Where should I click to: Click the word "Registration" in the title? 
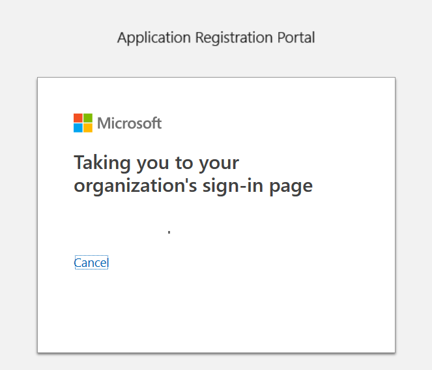pyautogui.click(x=234, y=38)
